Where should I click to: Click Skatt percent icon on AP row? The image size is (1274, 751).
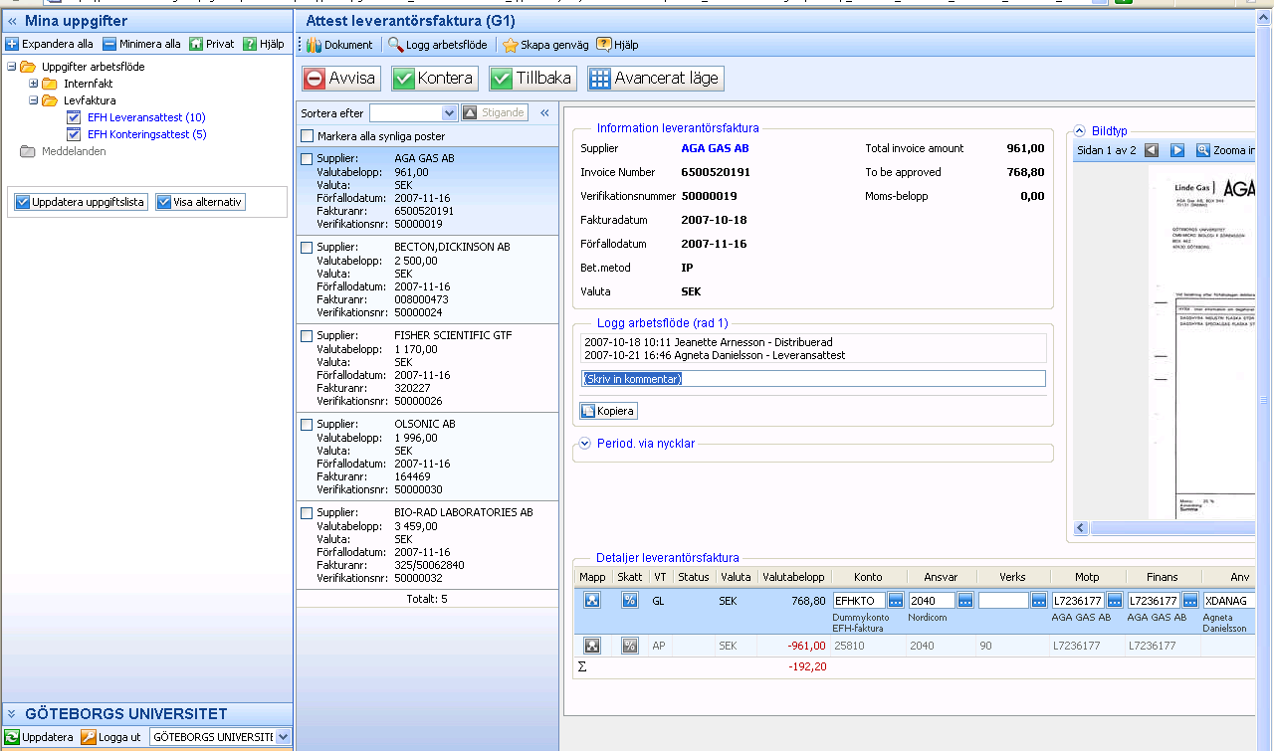(x=629, y=646)
